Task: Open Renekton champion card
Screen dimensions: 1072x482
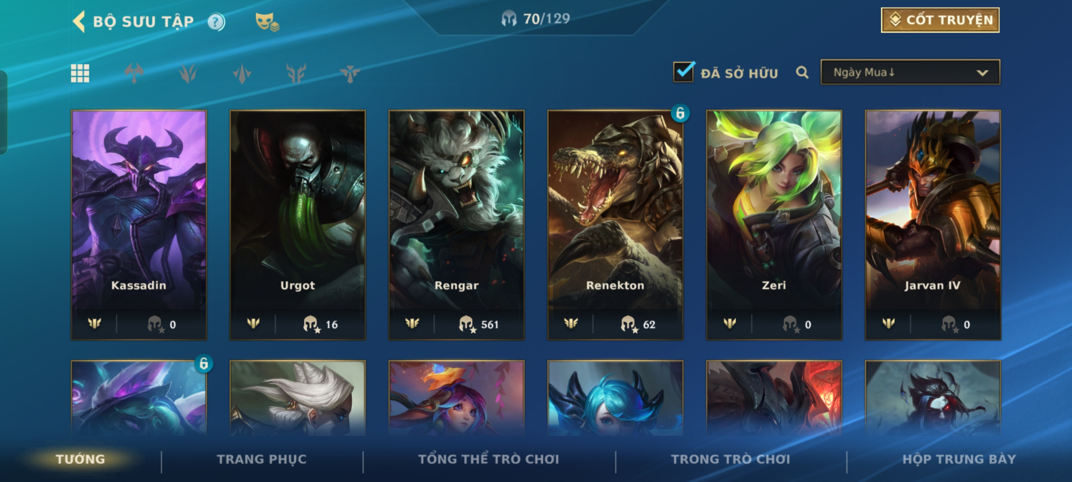Action: [616, 225]
